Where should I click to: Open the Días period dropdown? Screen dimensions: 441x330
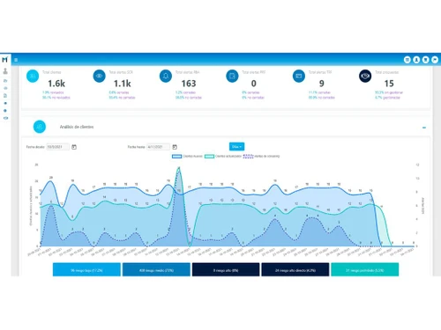pos(236,147)
